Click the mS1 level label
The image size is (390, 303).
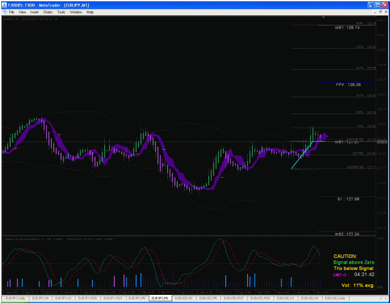coord(347,142)
